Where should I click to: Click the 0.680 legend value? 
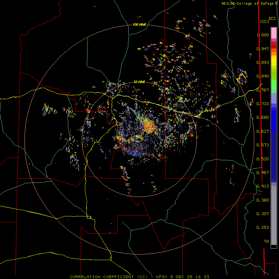tap(263, 117)
